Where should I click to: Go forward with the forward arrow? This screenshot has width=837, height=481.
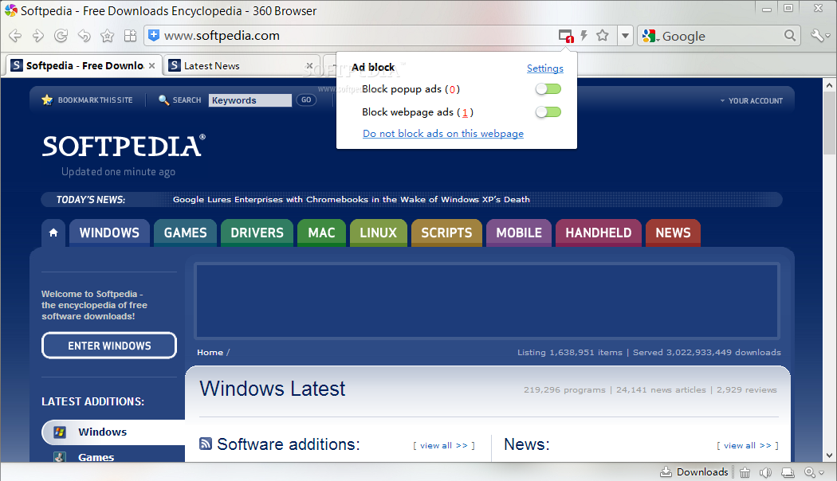38,36
